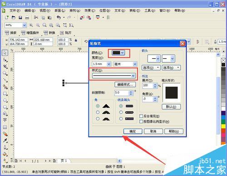This screenshot has width=227, height=176.
Task: Click the Cut scissors icon
Action: (36, 17)
